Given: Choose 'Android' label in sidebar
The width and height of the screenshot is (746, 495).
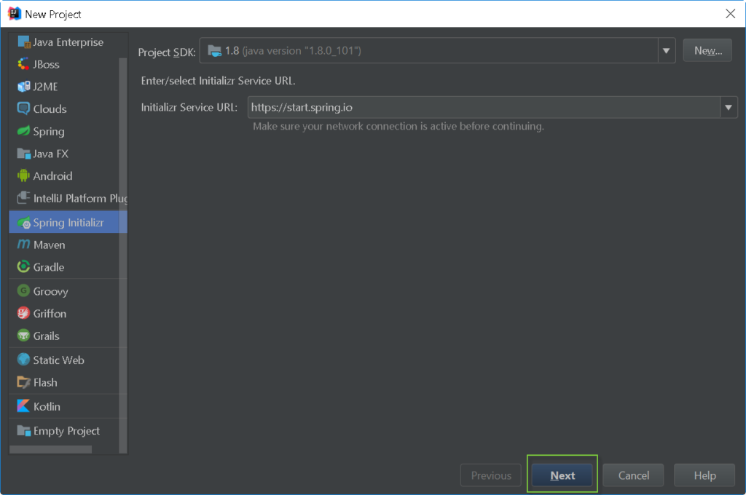Looking at the screenshot, I should pyautogui.click(x=52, y=176).
